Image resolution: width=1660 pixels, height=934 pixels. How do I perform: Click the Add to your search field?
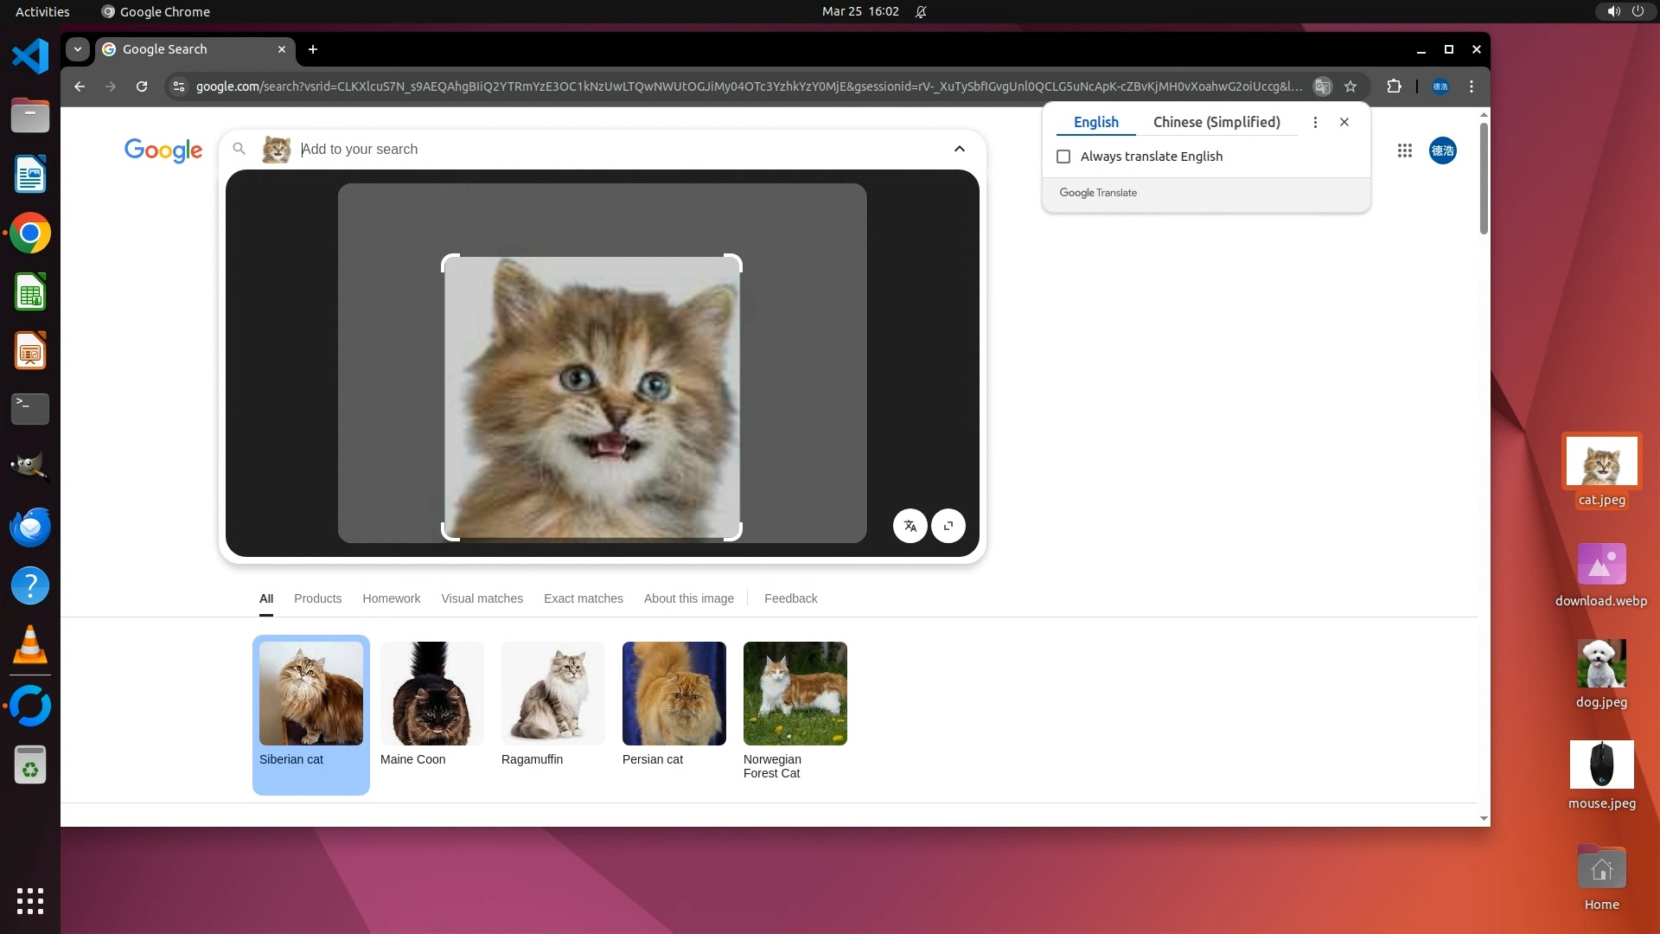(605, 149)
